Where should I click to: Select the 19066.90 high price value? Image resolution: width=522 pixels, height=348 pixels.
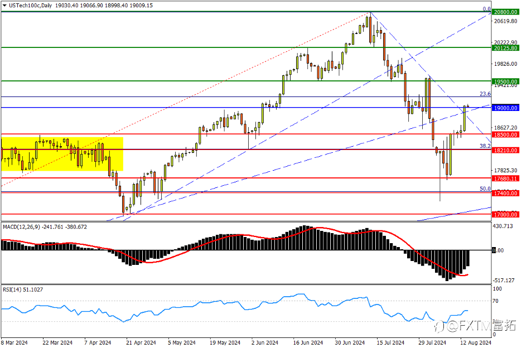click(91, 6)
